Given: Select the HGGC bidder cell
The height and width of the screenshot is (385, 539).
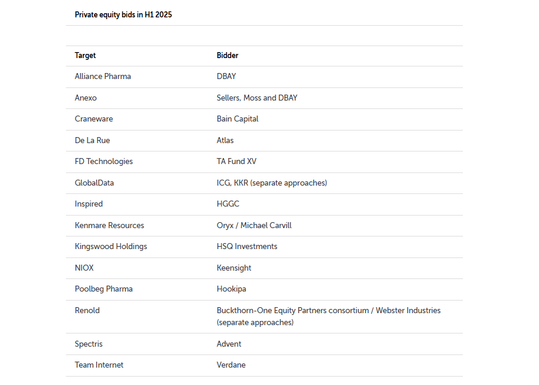Looking at the screenshot, I should point(228,204).
